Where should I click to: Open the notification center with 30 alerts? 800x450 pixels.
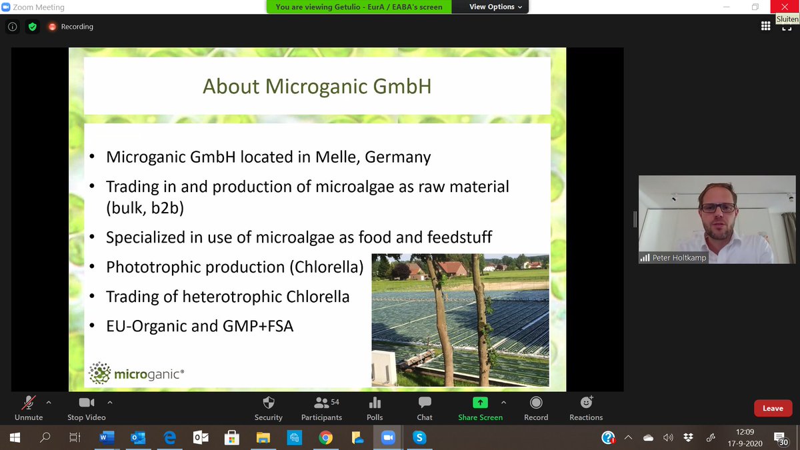click(783, 438)
